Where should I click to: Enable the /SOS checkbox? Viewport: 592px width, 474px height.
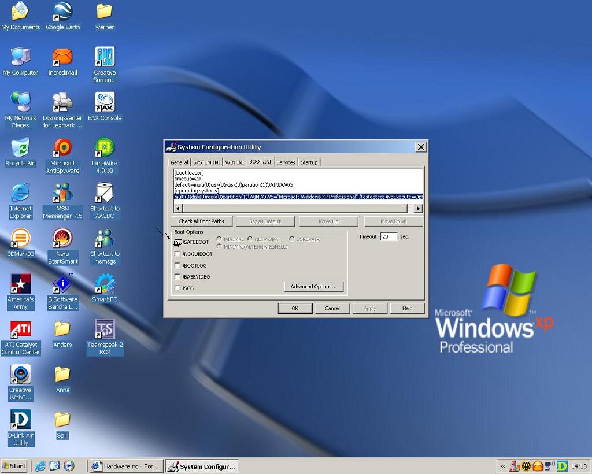(x=177, y=288)
